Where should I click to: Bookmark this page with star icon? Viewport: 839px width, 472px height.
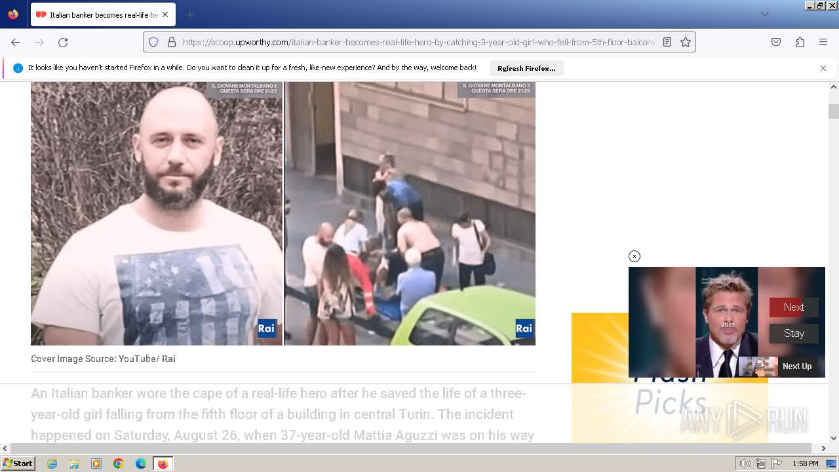(686, 42)
